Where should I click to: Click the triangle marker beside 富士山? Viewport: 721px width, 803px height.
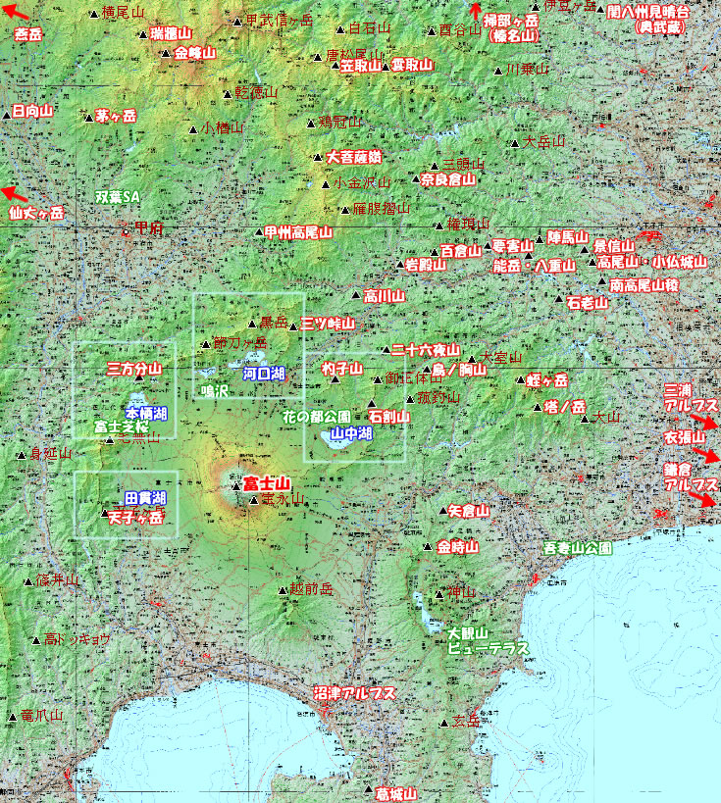click(x=235, y=484)
